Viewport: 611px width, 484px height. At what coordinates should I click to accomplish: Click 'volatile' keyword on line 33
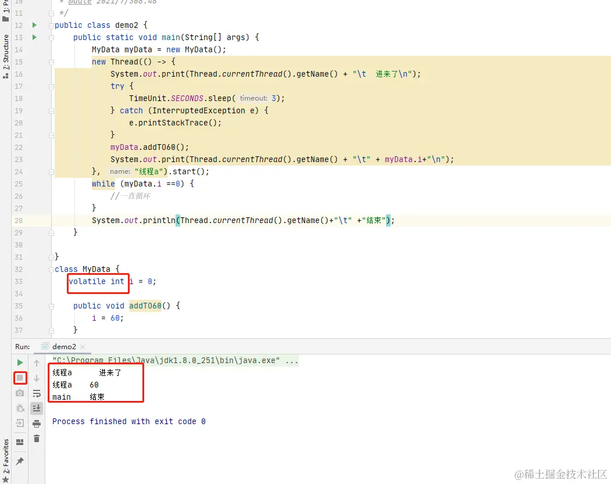click(x=87, y=282)
